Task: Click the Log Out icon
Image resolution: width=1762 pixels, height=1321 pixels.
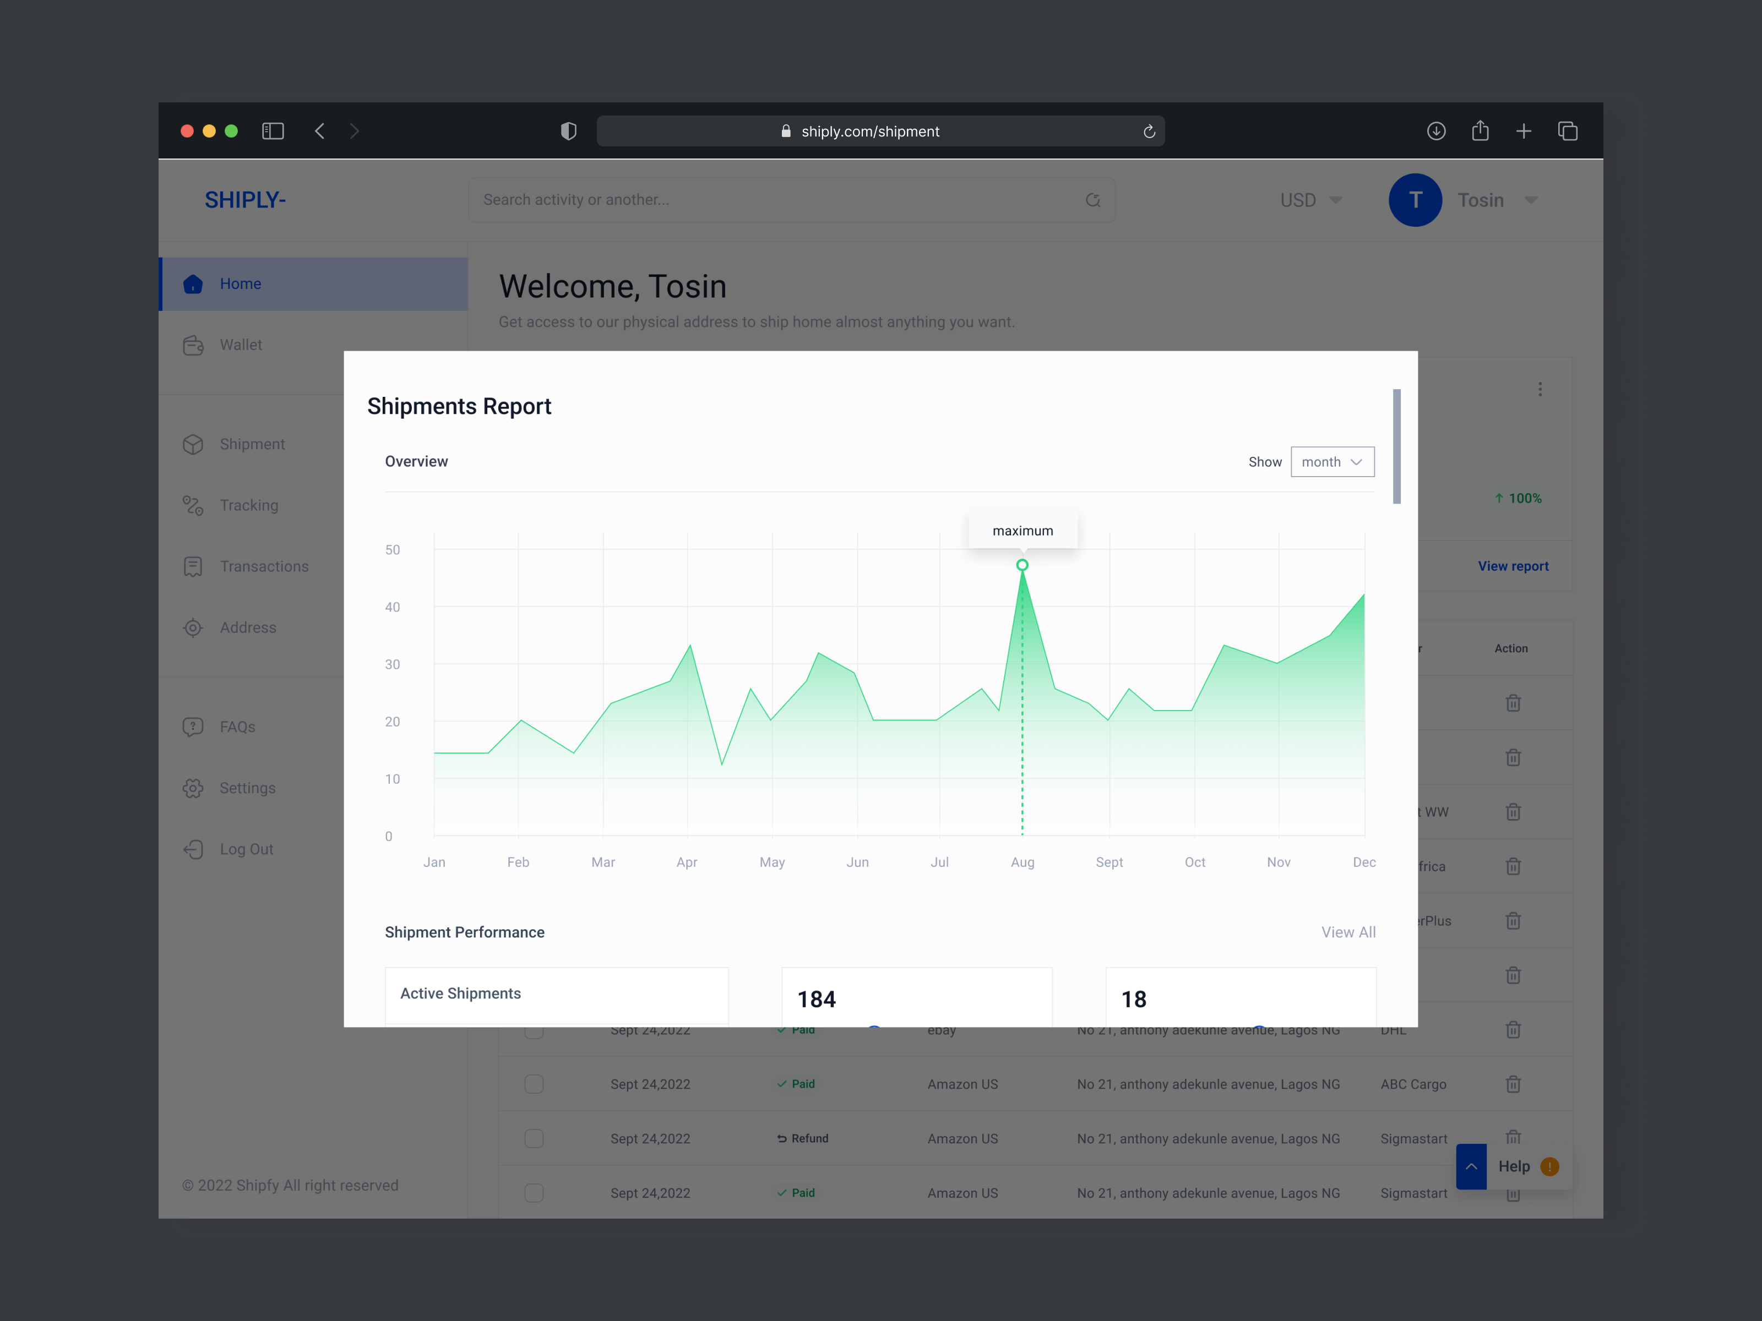Action: pos(194,849)
